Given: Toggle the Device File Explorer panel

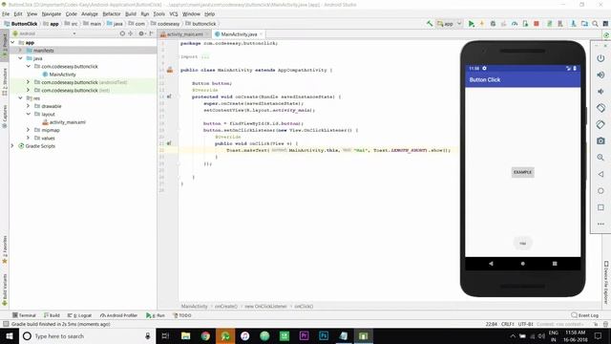Looking at the screenshot, I should 606,283.
